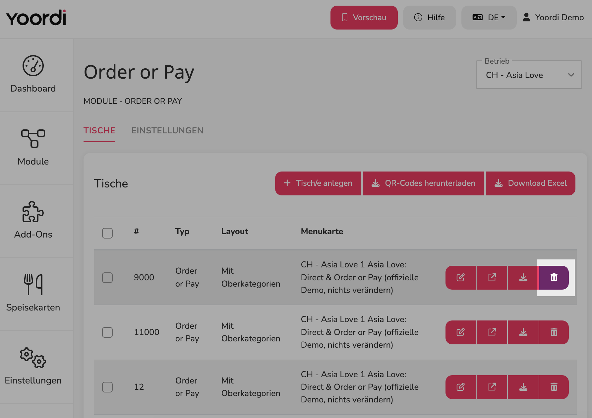Open the DE language dropdown
The height and width of the screenshot is (418, 592).
[x=489, y=18]
